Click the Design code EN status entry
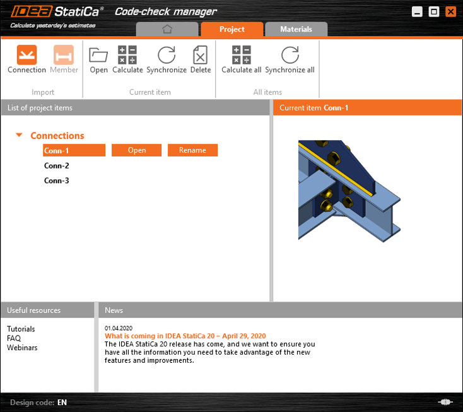The width and height of the screenshot is (463, 412). [x=38, y=403]
